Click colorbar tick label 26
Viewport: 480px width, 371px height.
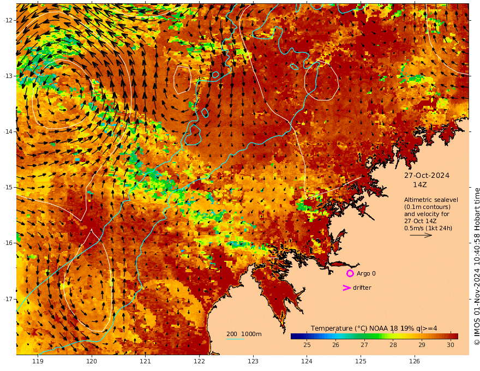pos(335,345)
